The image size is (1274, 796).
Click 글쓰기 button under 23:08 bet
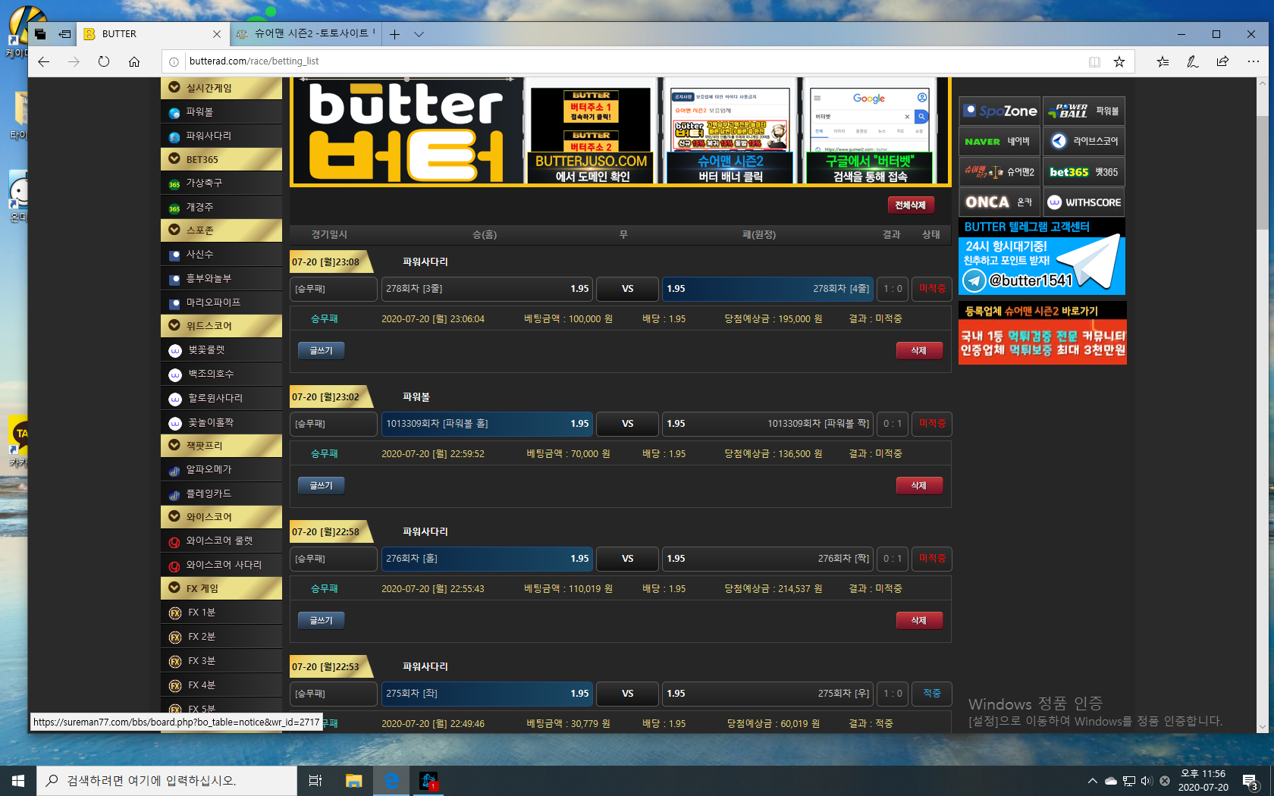[321, 350]
